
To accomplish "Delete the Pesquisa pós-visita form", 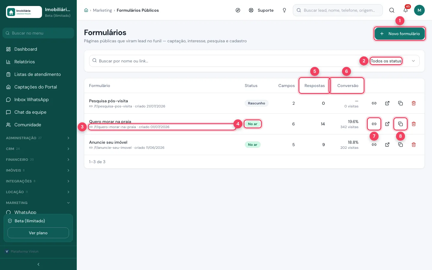I will pos(414,103).
